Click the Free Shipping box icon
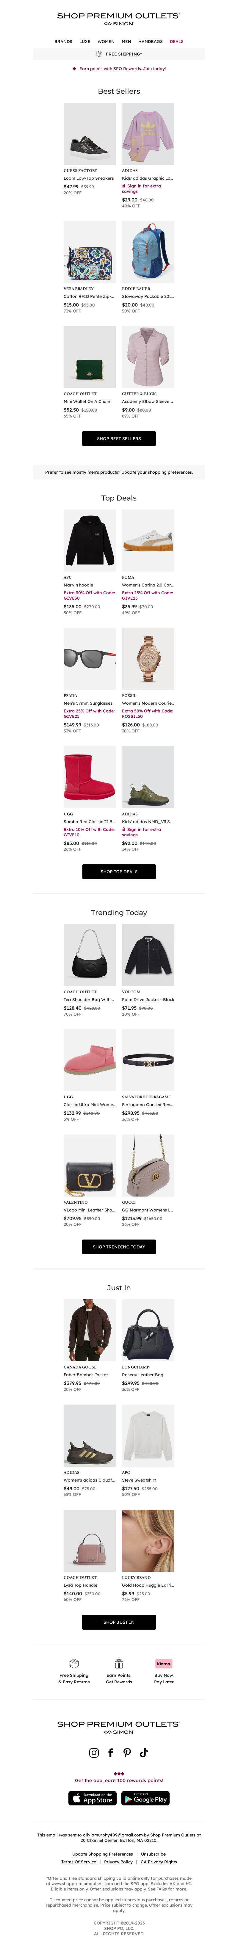 74,1663
